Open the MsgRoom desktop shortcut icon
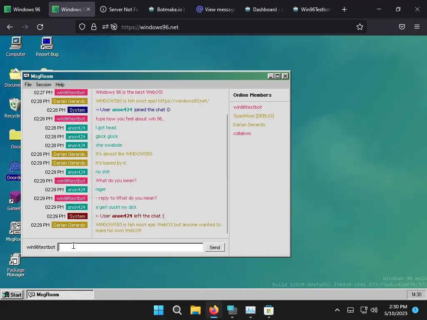Image resolution: width=427 pixels, height=320 pixels. tap(14, 231)
